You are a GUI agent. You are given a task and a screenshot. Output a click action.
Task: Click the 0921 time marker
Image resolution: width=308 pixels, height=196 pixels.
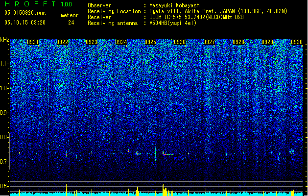(x=33, y=42)
